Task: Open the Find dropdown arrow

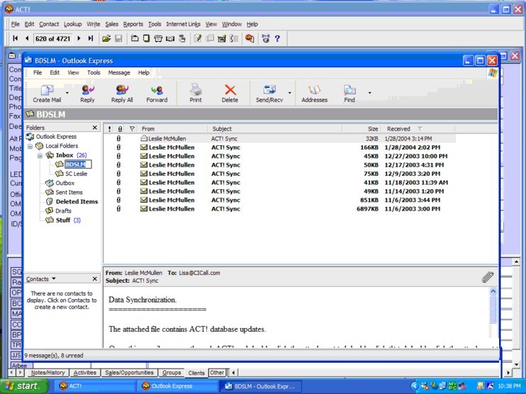Action: coord(369,93)
